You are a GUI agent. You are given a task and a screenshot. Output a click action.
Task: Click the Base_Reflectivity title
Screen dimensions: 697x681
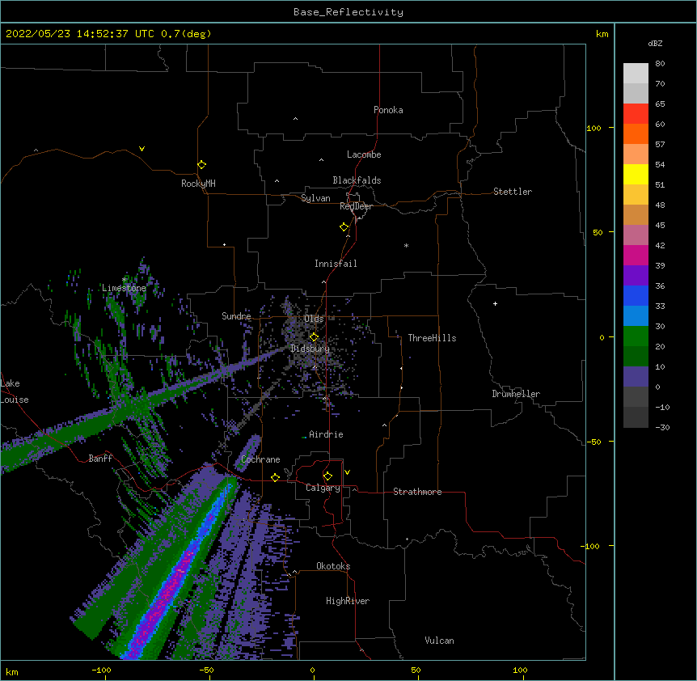348,12
